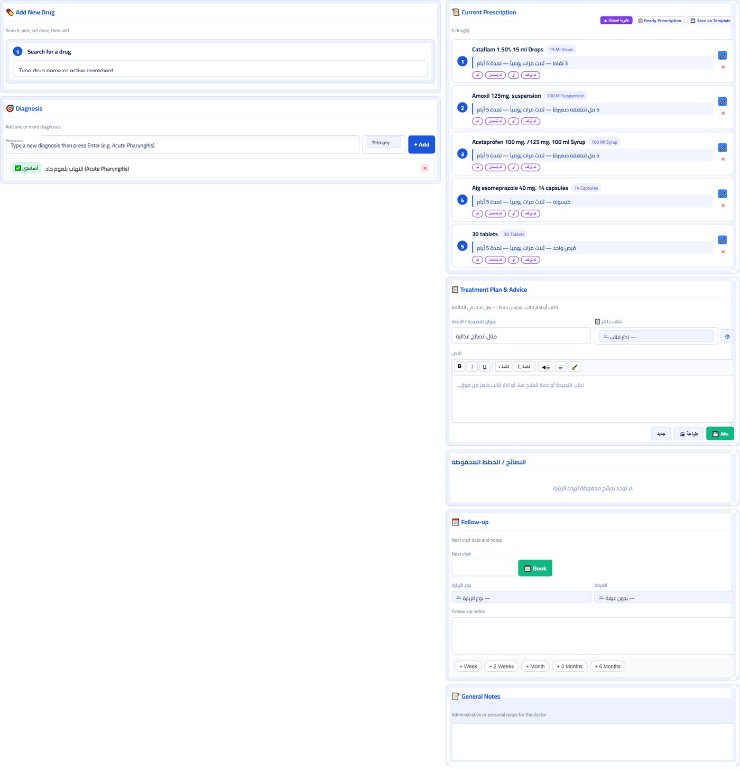Focus the drug search field
740x770 pixels.
click(220, 69)
